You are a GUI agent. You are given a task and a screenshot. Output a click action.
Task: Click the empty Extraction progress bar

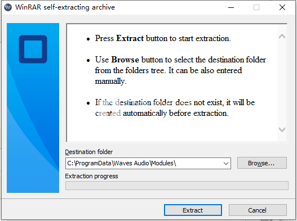[x=177, y=186]
